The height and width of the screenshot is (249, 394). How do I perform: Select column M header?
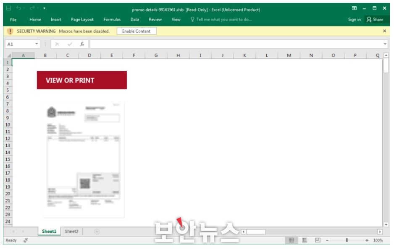289,55
